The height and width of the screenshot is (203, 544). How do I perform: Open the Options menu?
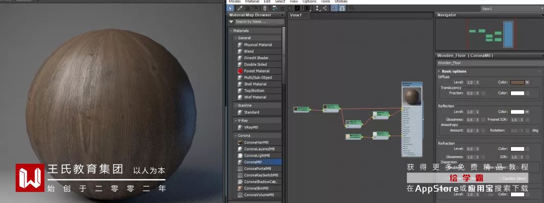tap(309, 2)
